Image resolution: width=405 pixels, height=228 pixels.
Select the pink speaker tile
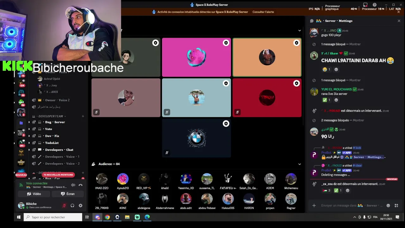pos(196,57)
